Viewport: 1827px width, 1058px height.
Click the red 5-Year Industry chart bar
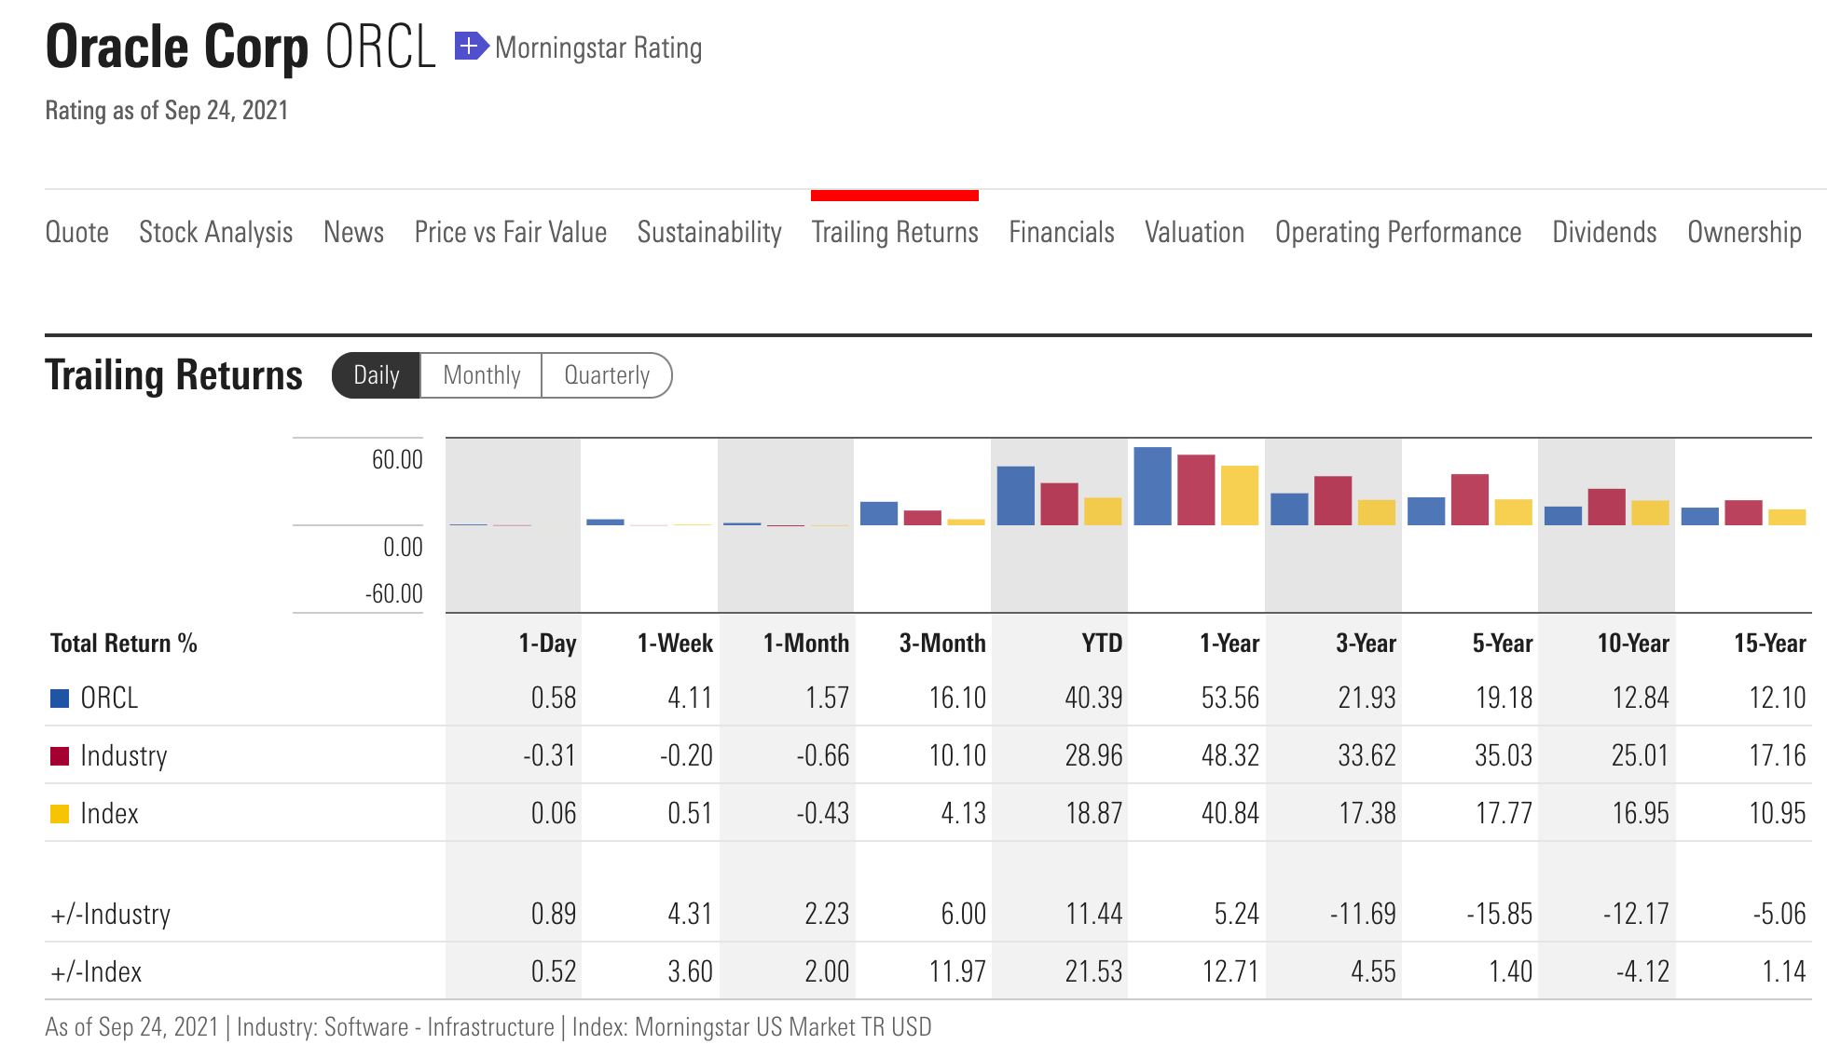click(1470, 500)
